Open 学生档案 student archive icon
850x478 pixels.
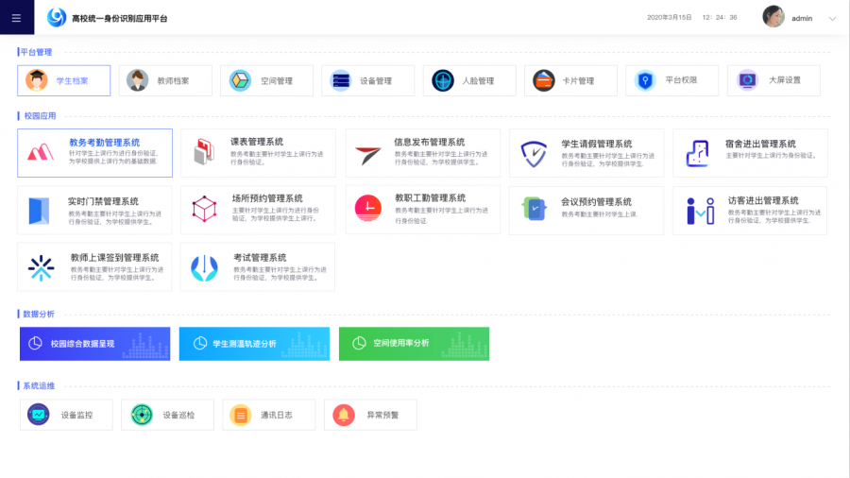(x=37, y=80)
